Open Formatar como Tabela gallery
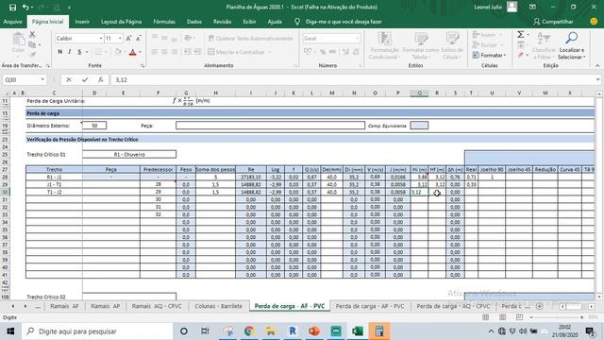 421,45
